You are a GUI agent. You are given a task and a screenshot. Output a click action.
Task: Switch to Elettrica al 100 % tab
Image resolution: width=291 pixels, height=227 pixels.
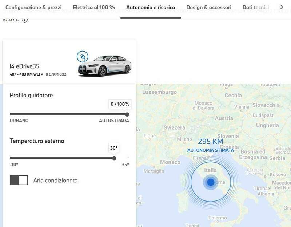coord(94,7)
